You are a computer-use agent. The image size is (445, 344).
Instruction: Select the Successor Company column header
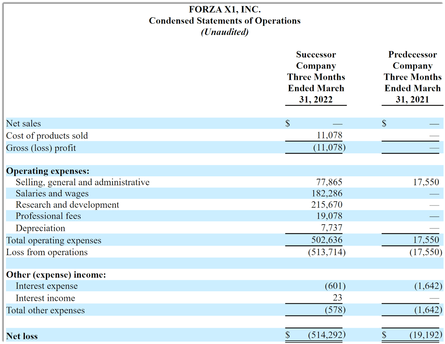click(316, 77)
